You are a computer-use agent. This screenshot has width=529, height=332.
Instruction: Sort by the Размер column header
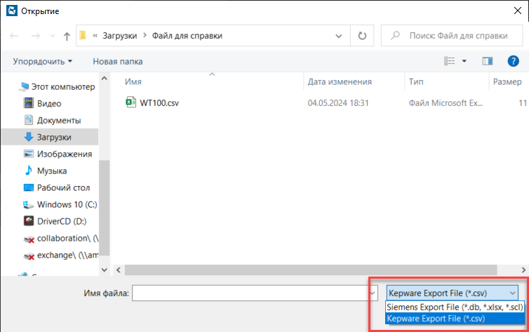coord(507,81)
